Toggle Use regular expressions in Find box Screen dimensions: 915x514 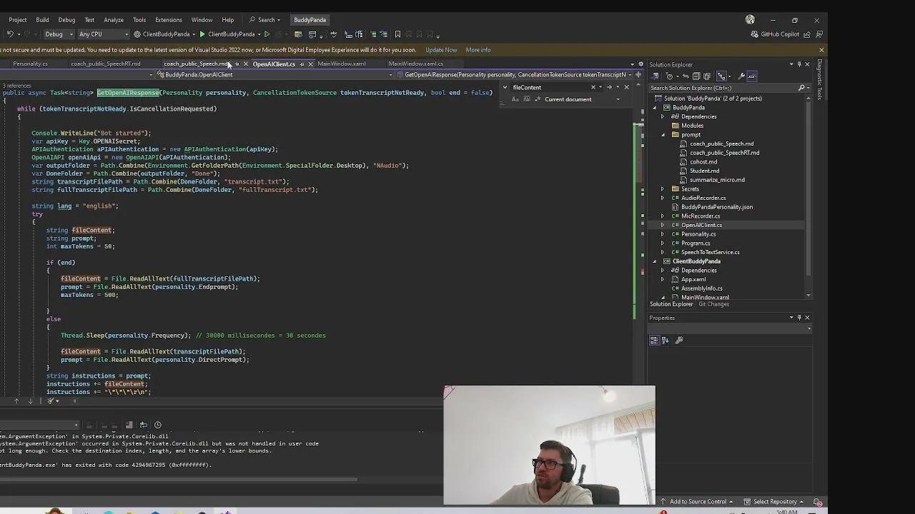(537, 99)
